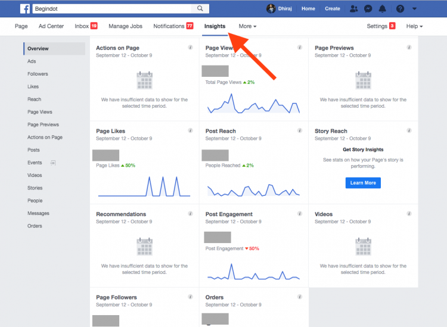The width and height of the screenshot is (447, 327).
Task: Click info icon on Orders card
Action: [x=300, y=297]
